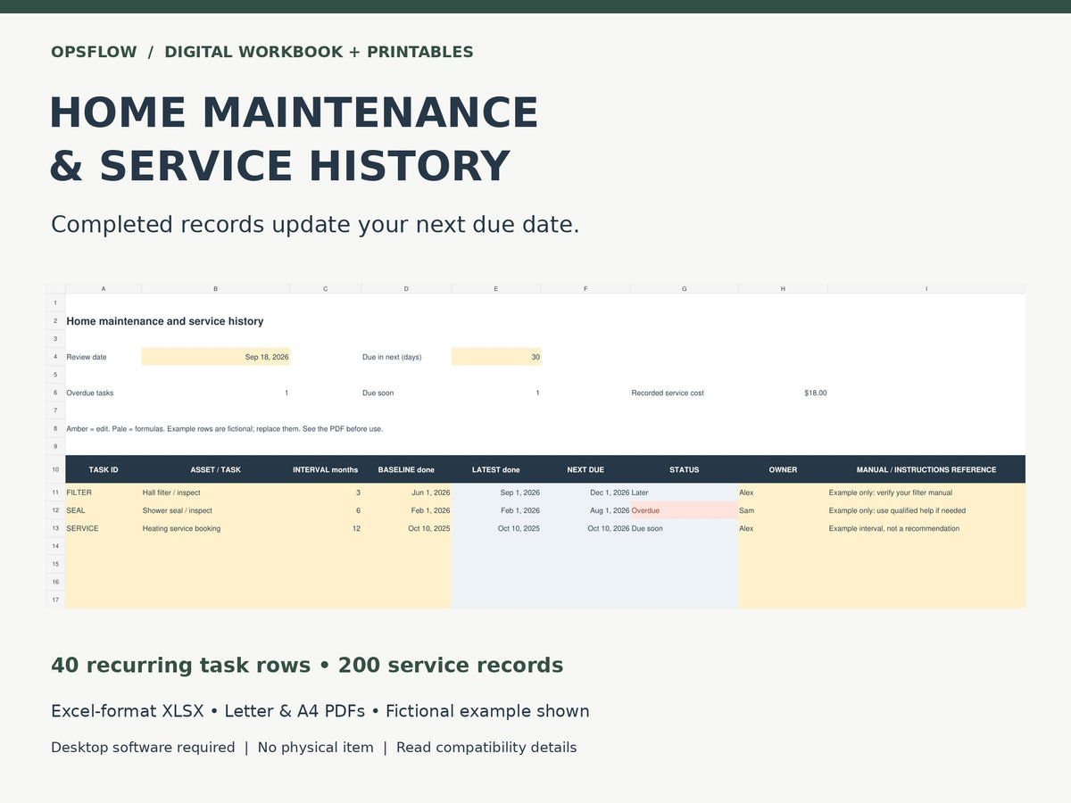
Task: Select the Hall filter / inspect cell
Action: point(216,493)
